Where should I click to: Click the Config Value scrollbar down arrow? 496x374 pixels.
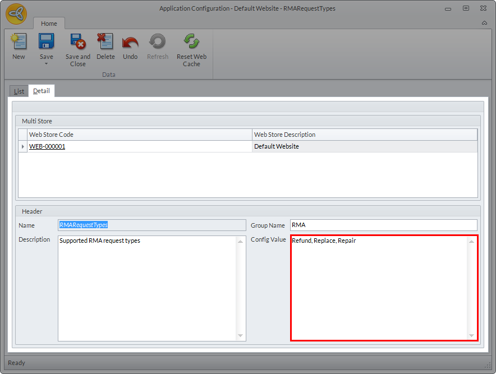(471, 335)
